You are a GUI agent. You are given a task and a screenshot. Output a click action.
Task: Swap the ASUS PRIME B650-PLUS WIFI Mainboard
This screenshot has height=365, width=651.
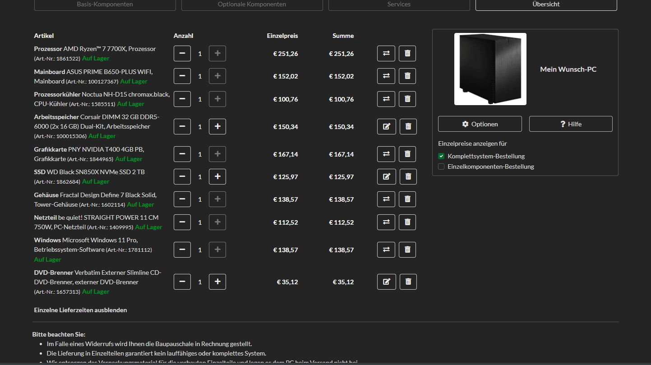(x=386, y=76)
